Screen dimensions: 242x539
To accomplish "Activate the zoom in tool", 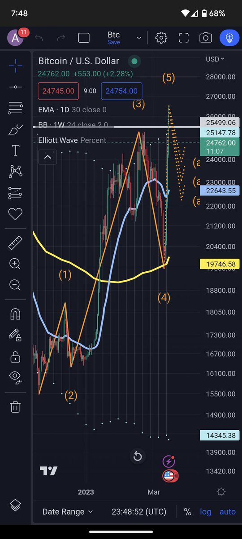I will coord(15,264).
